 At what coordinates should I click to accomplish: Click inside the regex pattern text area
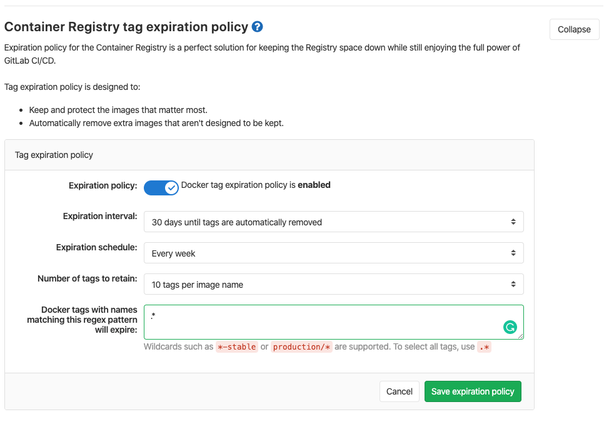[313, 318]
